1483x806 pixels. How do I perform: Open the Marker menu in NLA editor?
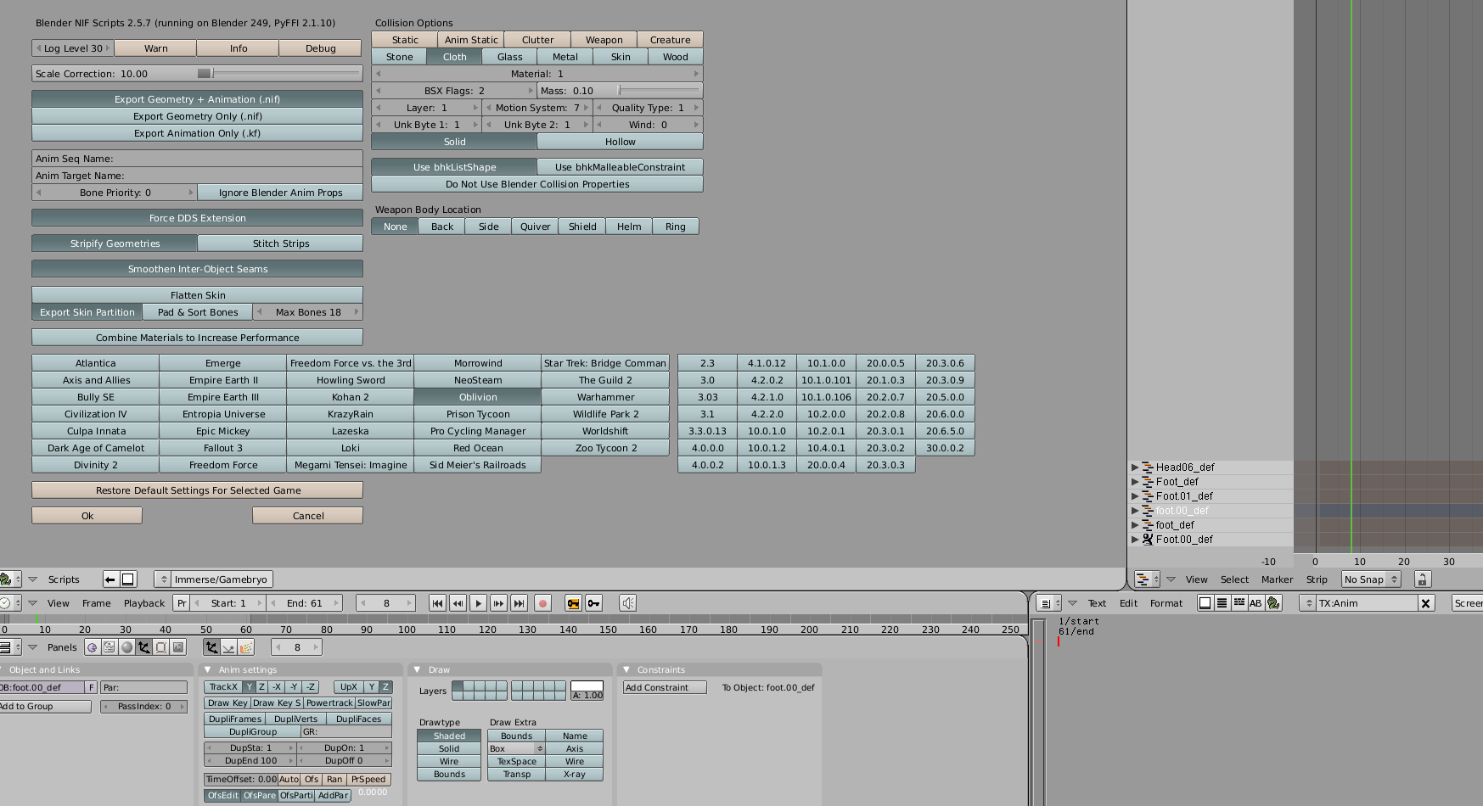coord(1277,579)
